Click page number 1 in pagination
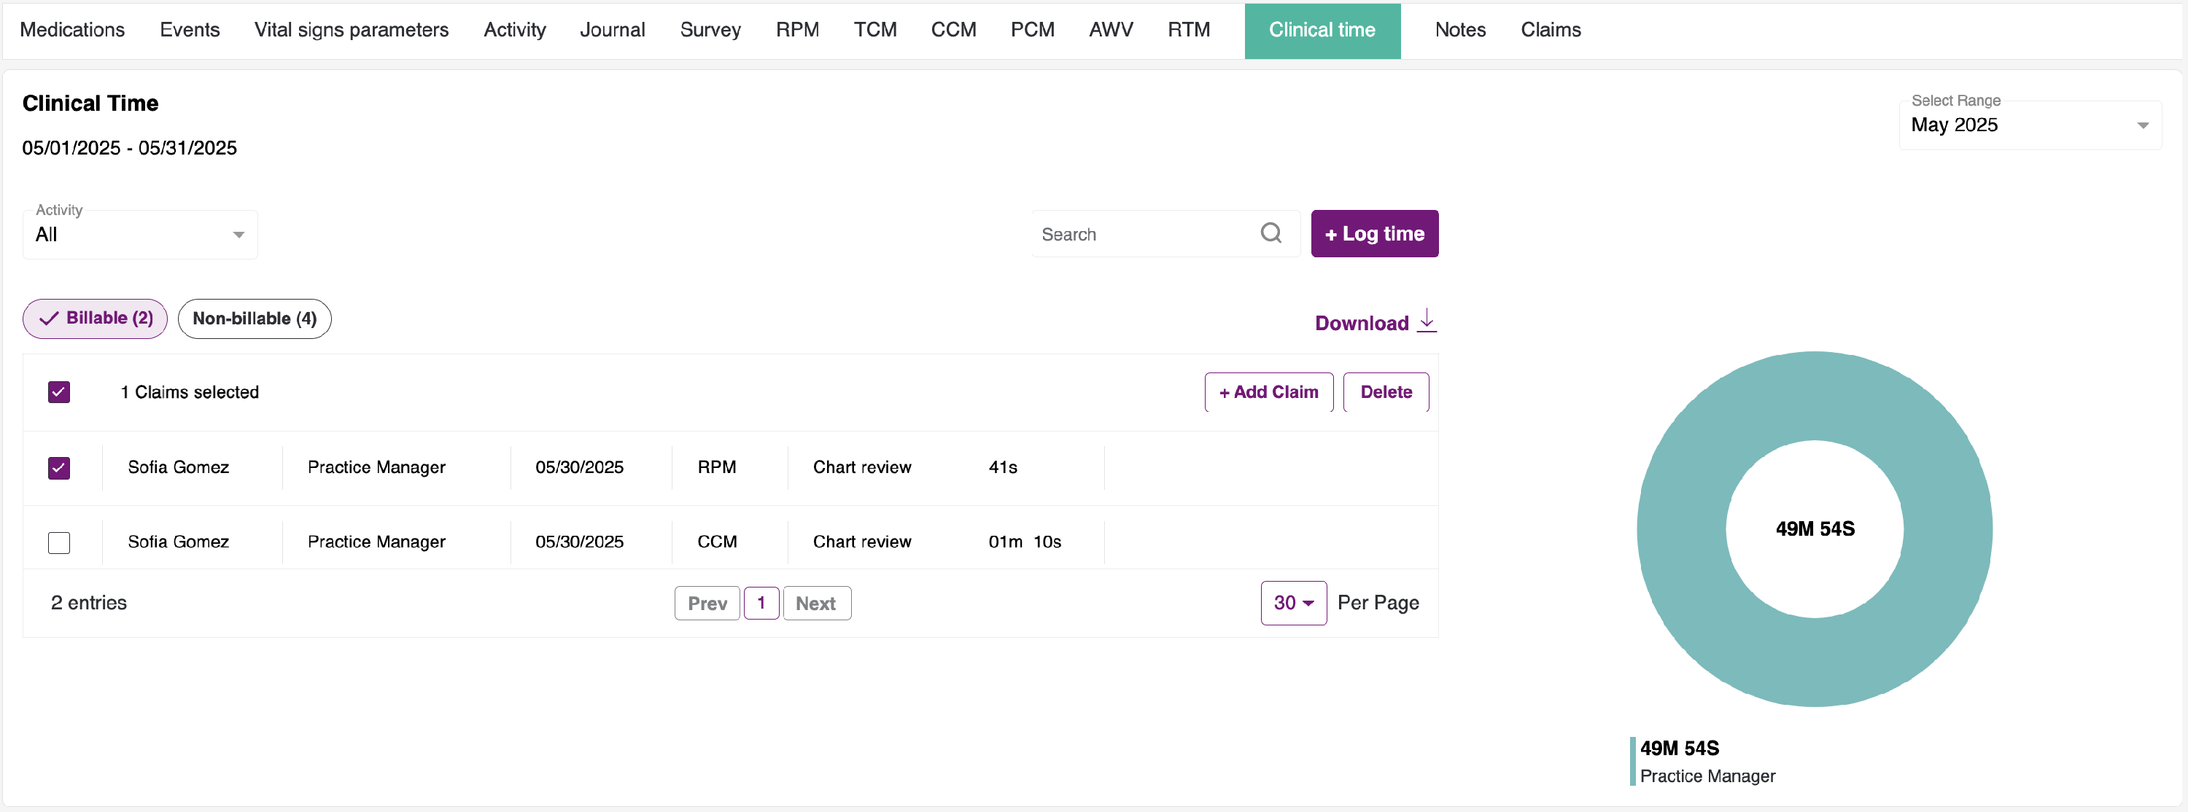Image resolution: width=2188 pixels, height=812 pixels. [x=761, y=604]
